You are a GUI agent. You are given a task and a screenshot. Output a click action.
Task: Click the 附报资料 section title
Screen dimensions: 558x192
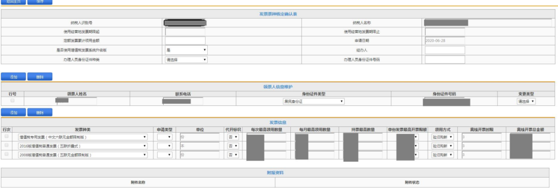click(275, 173)
